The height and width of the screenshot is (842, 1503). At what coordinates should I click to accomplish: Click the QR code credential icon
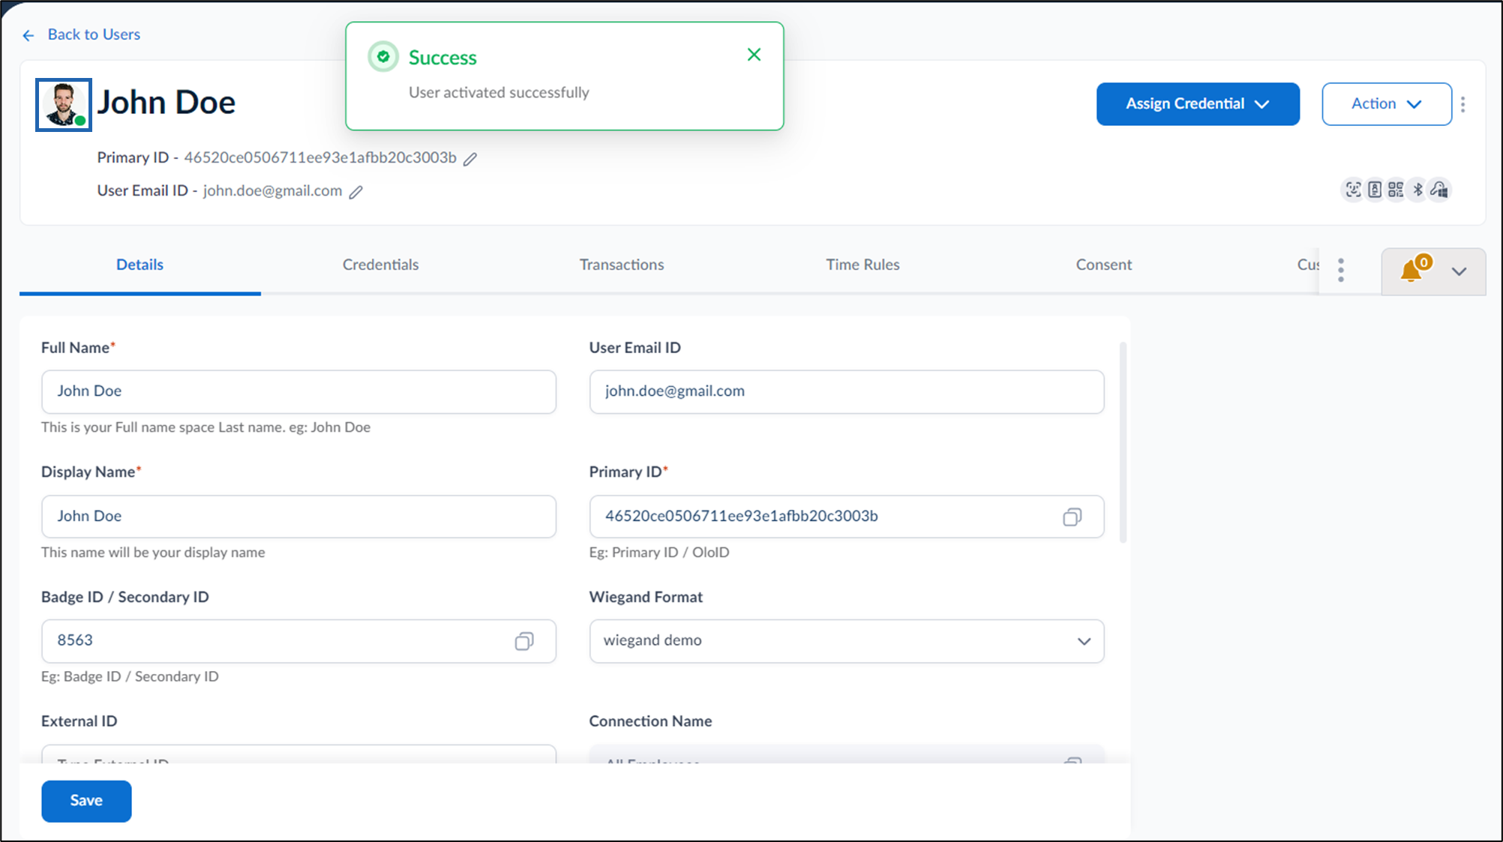(x=1395, y=190)
